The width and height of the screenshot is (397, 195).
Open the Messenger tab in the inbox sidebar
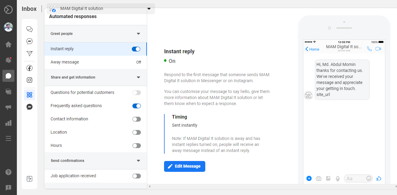pos(29,41)
